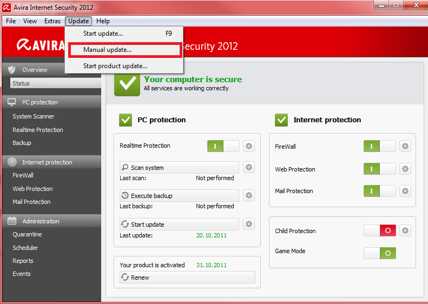The width and height of the screenshot is (428, 304).
Task: Click the PC protection monitor icon
Action: click(12, 102)
